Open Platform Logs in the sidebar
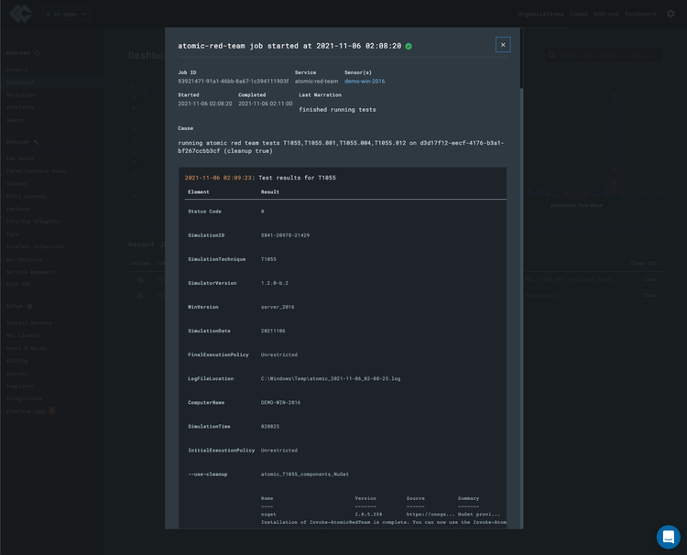 point(26,411)
